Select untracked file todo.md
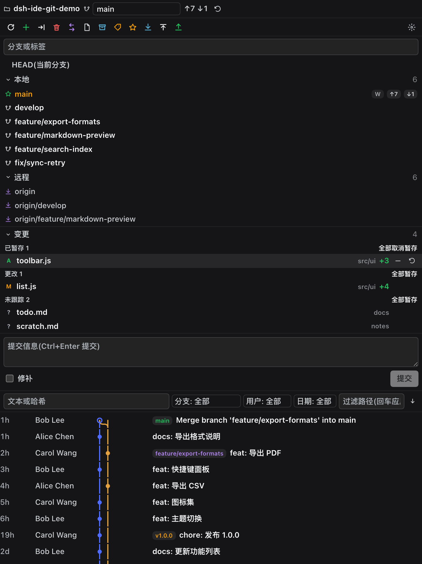 tap(211, 312)
